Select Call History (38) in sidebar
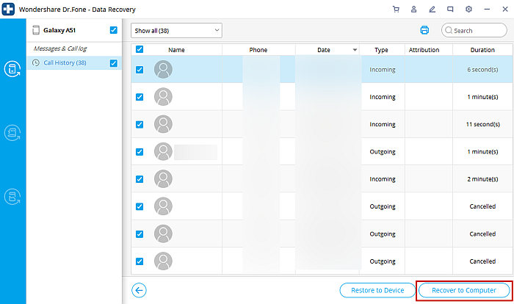Viewport: 514px width, 304px height. (74, 62)
